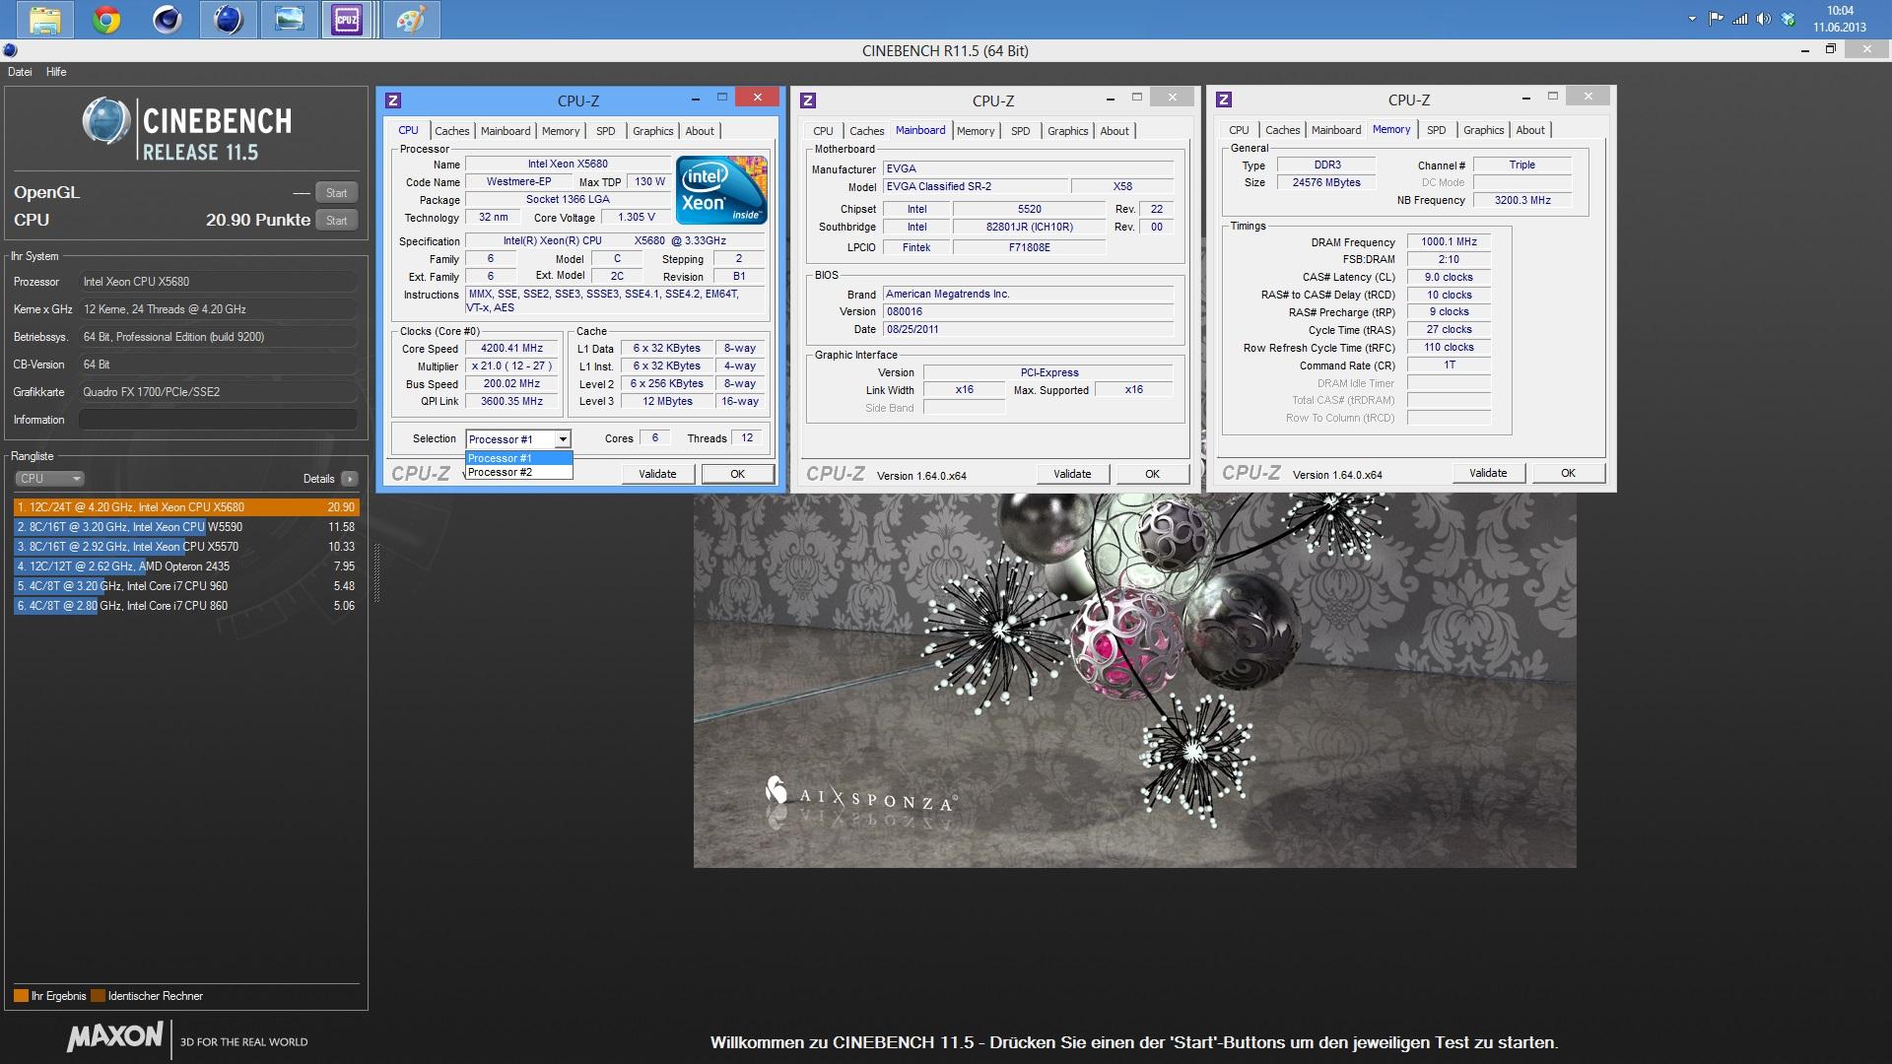Image resolution: width=1892 pixels, height=1064 pixels.
Task: Open the Processor Selection combo box
Action: click(x=518, y=439)
